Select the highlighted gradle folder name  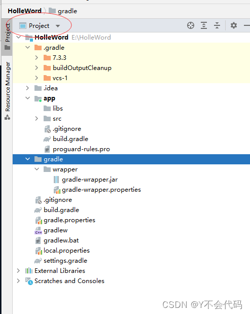tap(53, 159)
